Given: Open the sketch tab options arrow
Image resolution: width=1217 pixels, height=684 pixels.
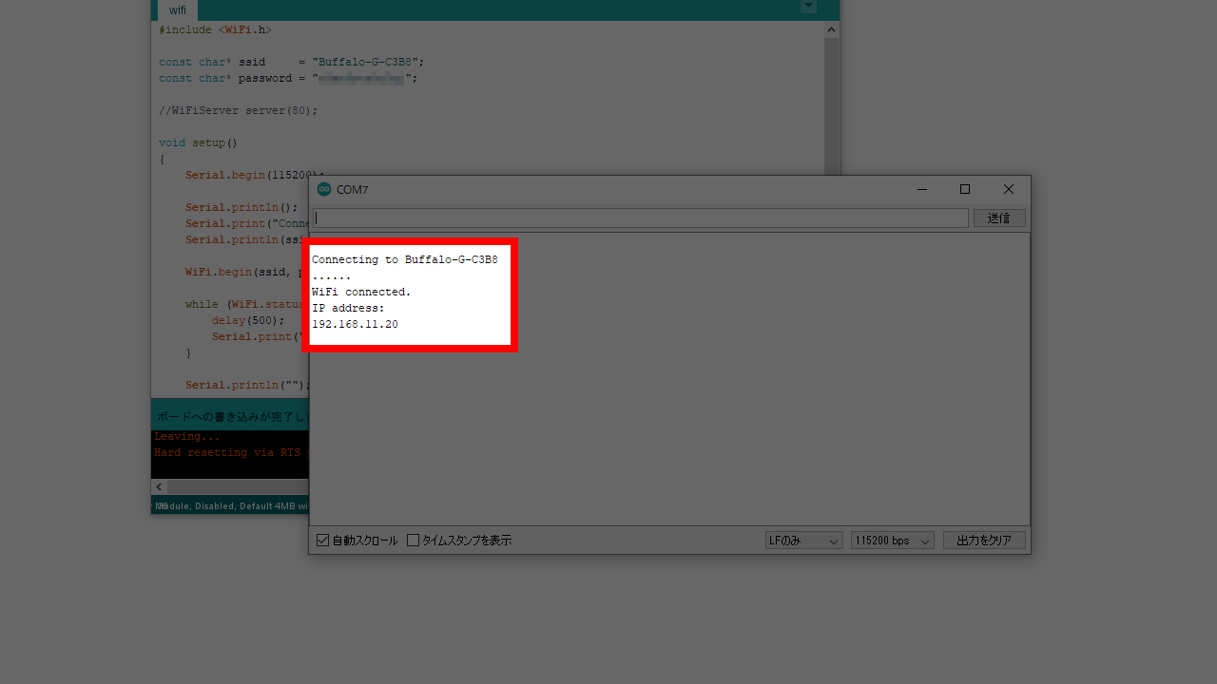Looking at the screenshot, I should point(808,7).
